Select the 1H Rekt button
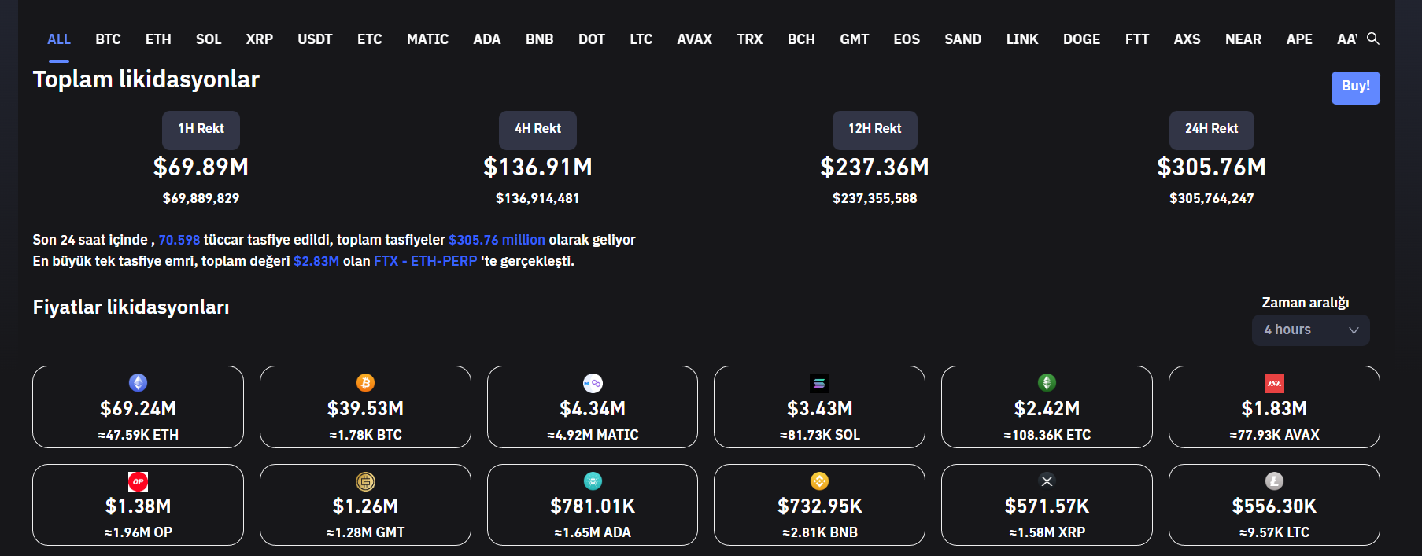This screenshot has height=556, width=1422. (x=201, y=130)
